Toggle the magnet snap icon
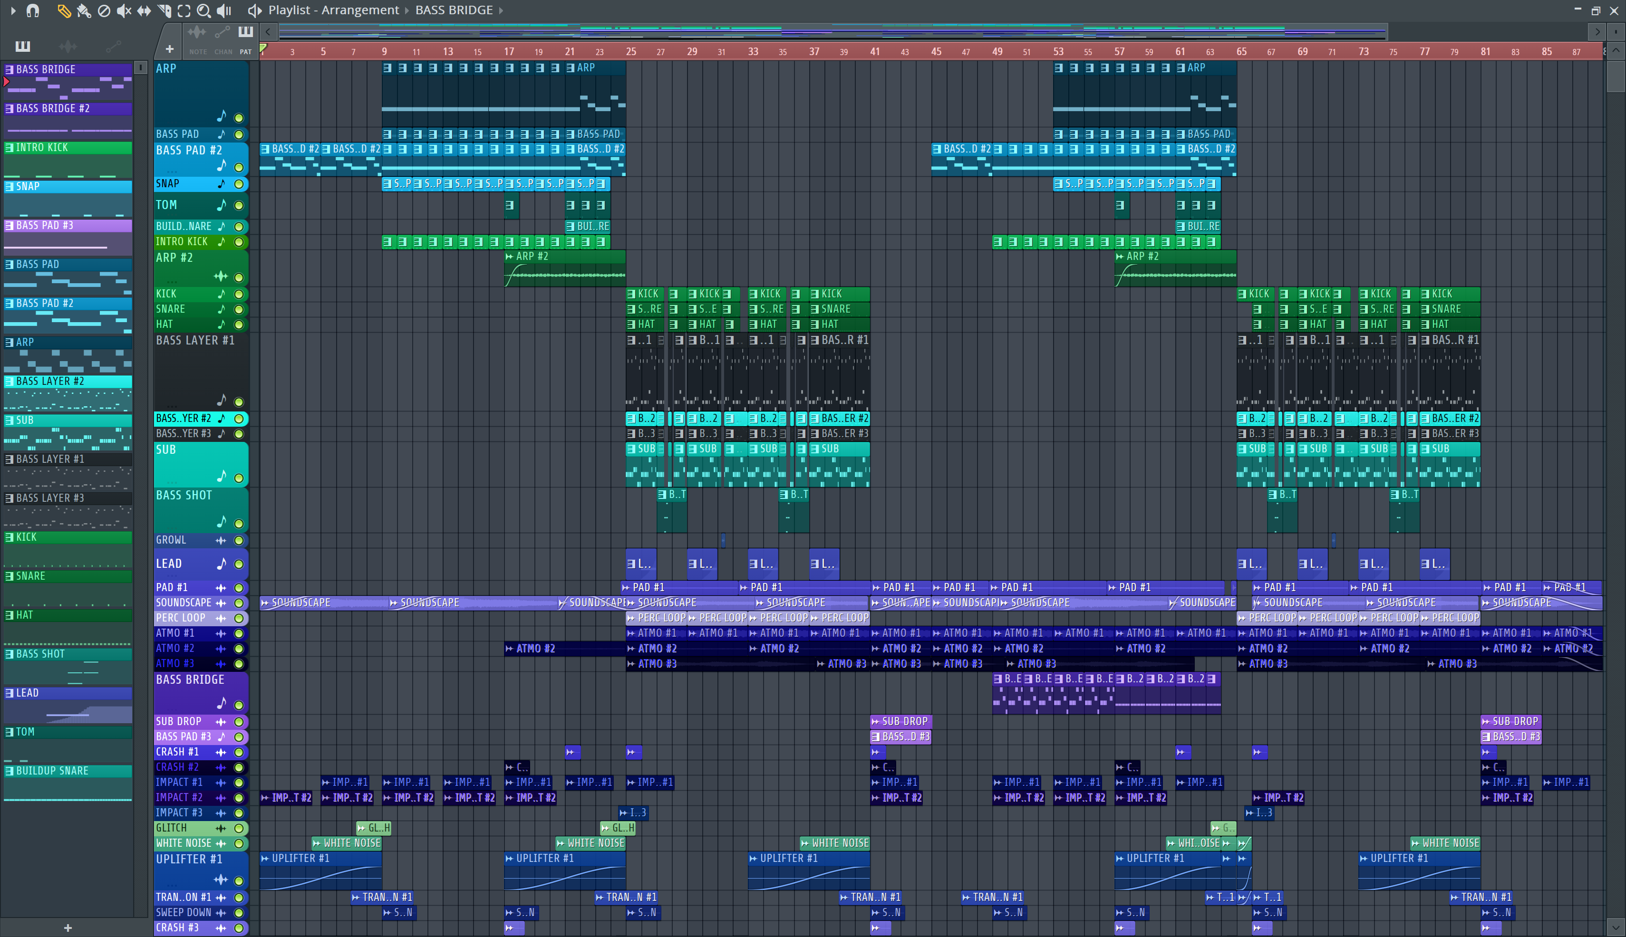1626x937 pixels. [33, 10]
